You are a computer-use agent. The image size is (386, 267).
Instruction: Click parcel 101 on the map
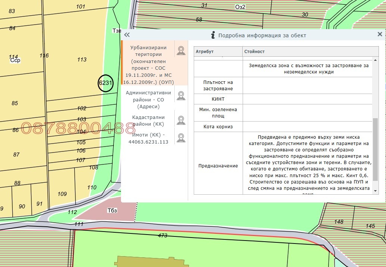coord(81,7)
